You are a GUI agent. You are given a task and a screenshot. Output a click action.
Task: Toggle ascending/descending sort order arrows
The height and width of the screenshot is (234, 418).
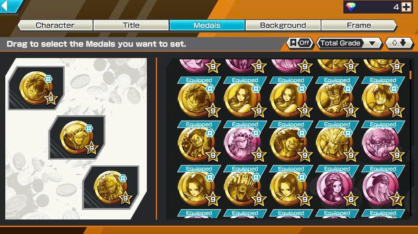pos(399,43)
